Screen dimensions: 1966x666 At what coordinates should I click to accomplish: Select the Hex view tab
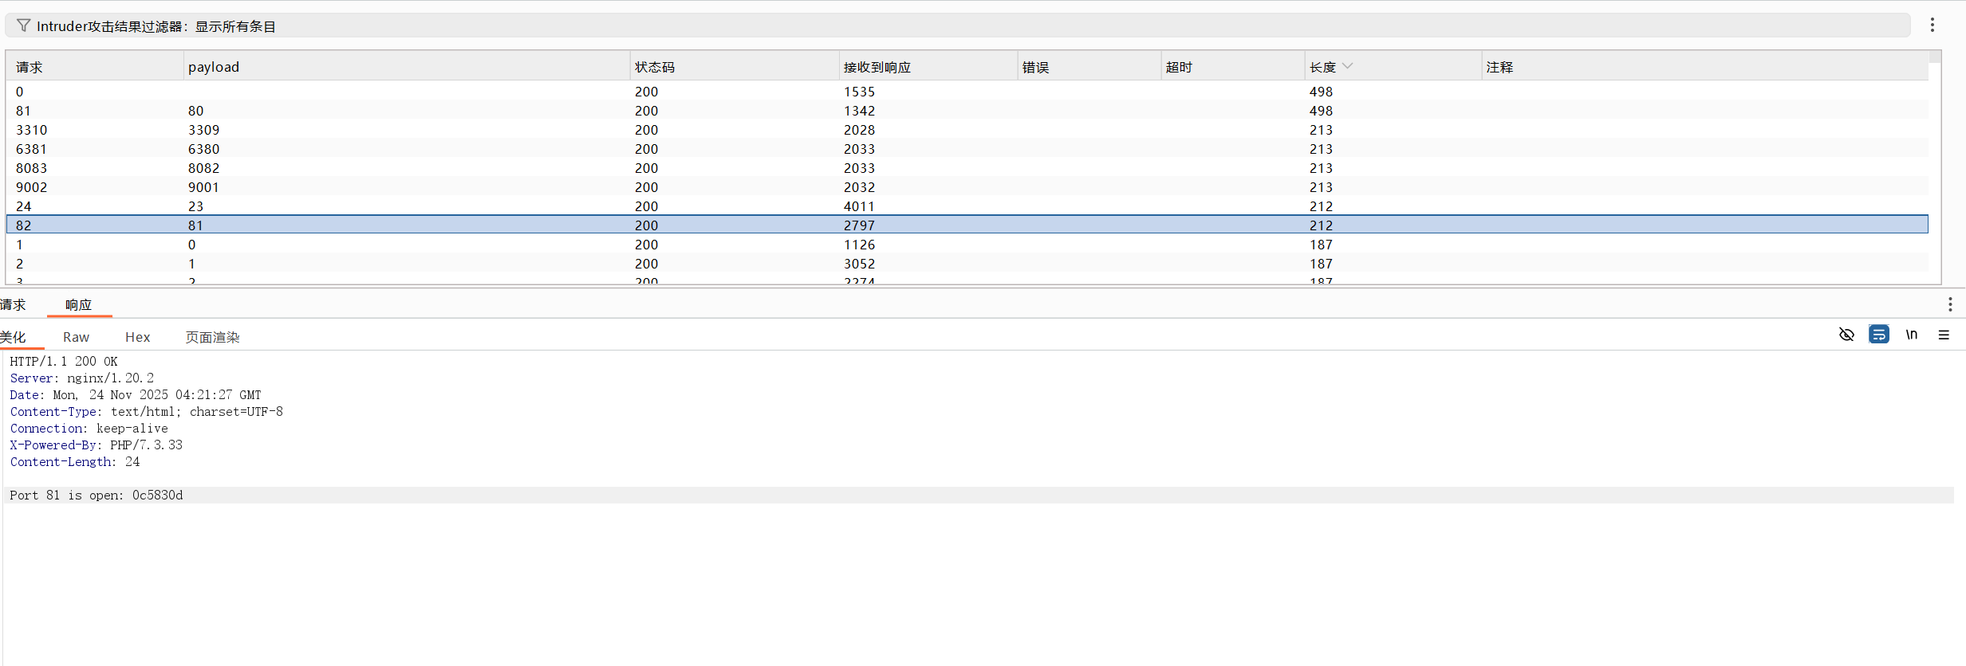tap(137, 337)
